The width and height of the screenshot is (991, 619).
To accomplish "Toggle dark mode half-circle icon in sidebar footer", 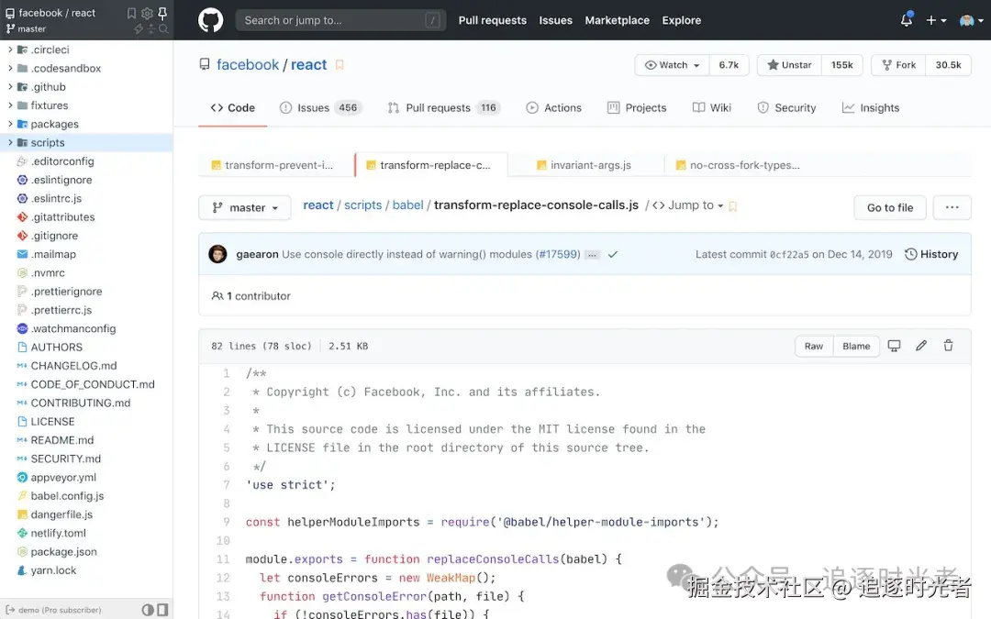I will point(147,610).
